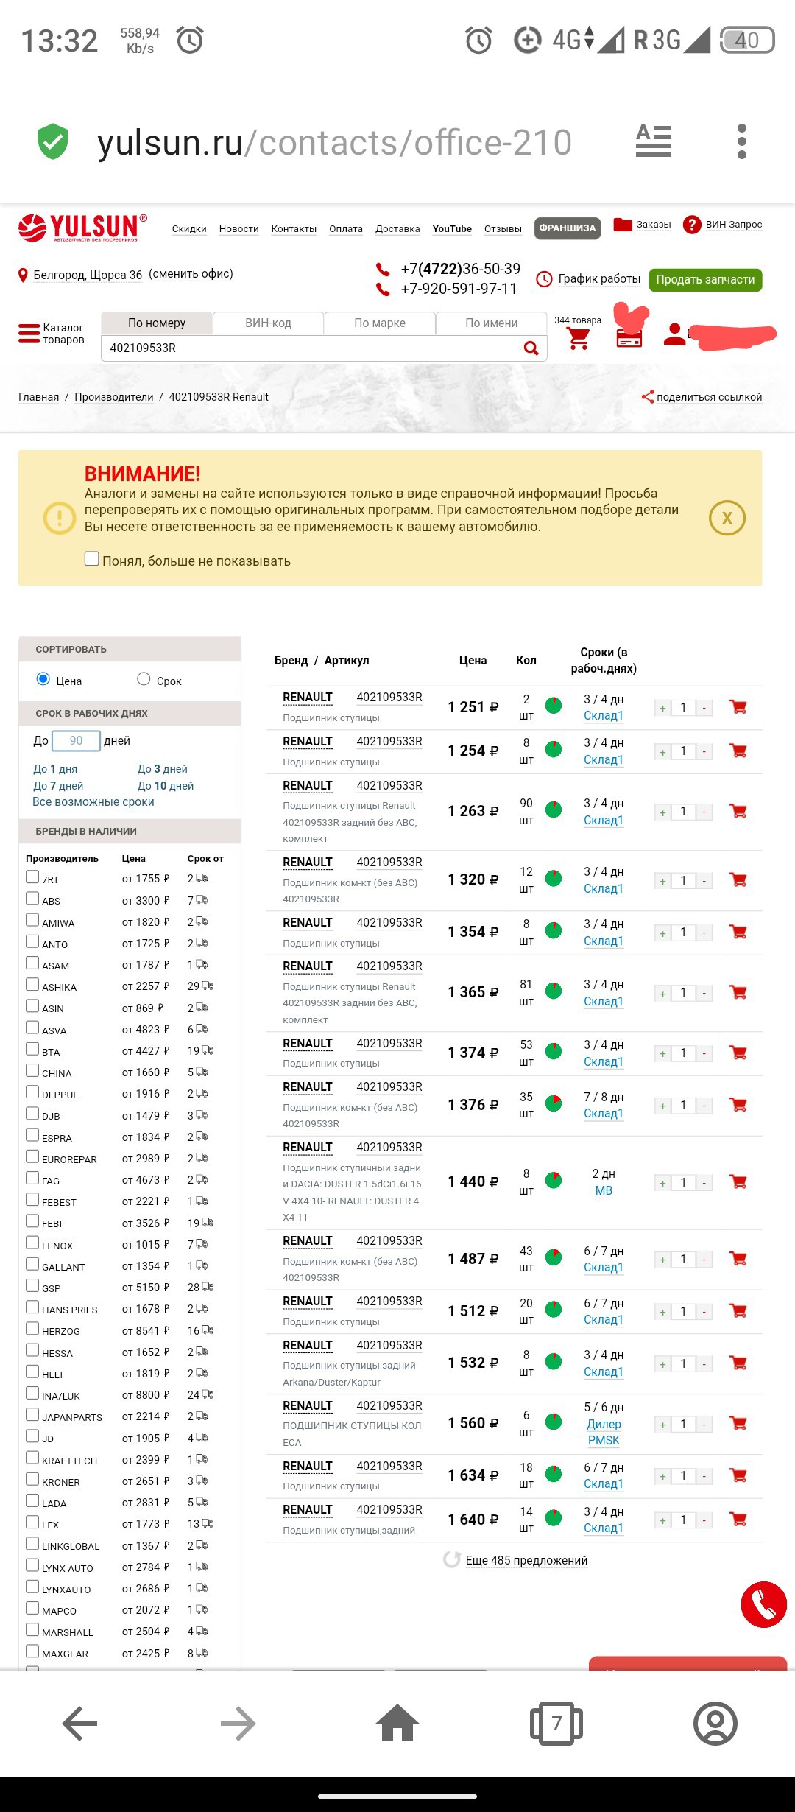Close the ВНИМАНИЕ warning with X
Viewport: 795px width, 1812px height.
(727, 518)
